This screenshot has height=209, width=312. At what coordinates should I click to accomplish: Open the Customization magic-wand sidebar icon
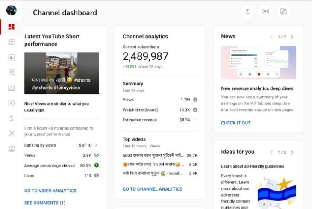[12, 133]
